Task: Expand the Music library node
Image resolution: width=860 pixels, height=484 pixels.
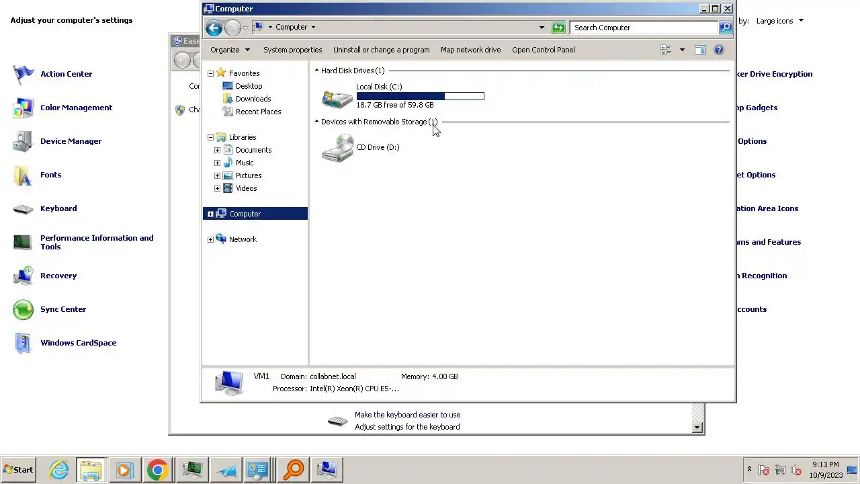Action: [x=217, y=163]
